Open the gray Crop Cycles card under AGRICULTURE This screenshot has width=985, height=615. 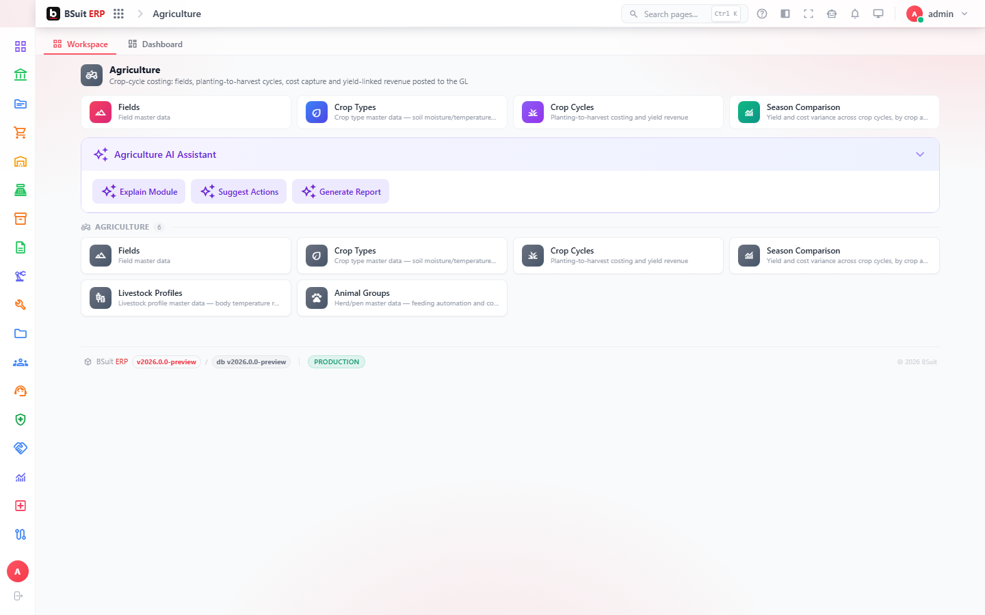click(x=618, y=256)
